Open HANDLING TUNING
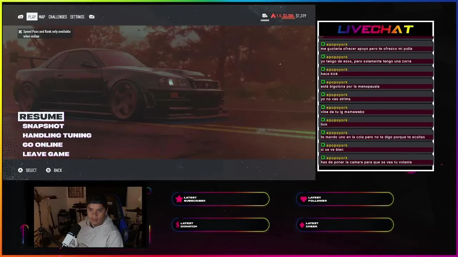Image resolution: width=458 pixels, height=257 pixels. 57,135
